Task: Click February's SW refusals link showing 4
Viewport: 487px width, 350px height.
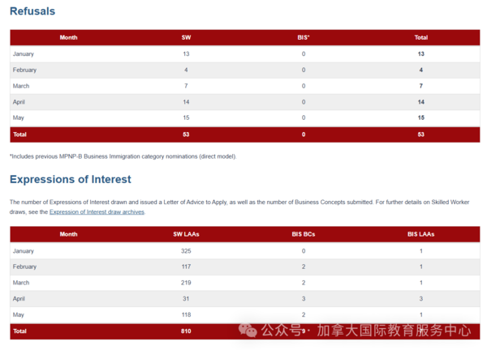Action: pyautogui.click(x=186, y=70)
